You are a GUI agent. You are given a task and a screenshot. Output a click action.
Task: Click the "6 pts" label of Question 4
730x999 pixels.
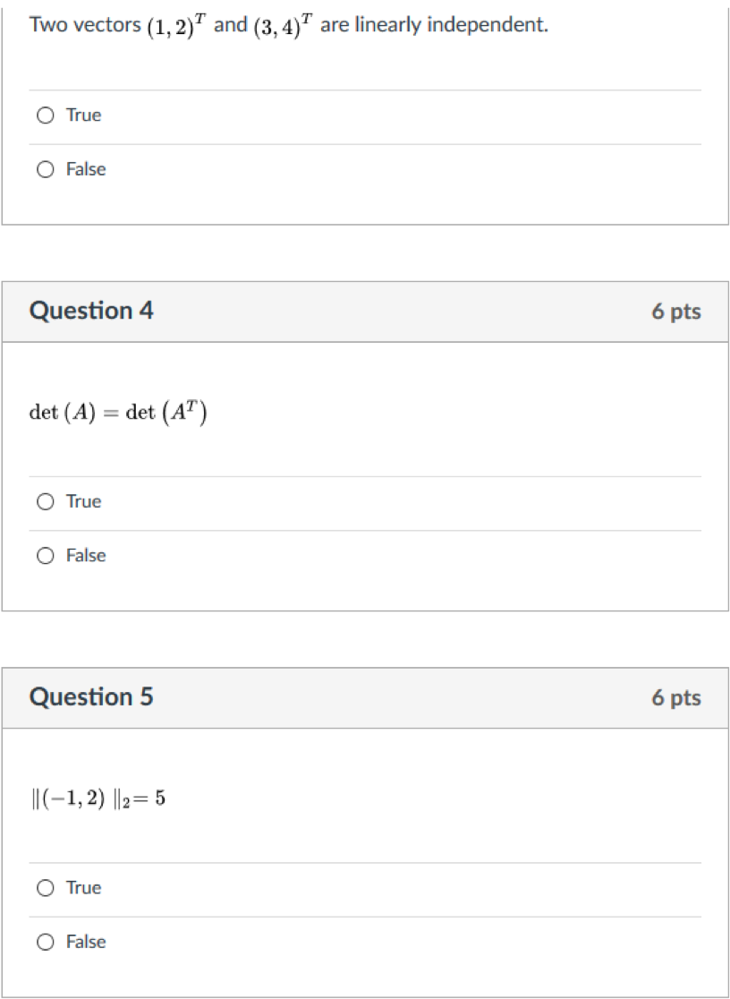click(x=675, y=312)
